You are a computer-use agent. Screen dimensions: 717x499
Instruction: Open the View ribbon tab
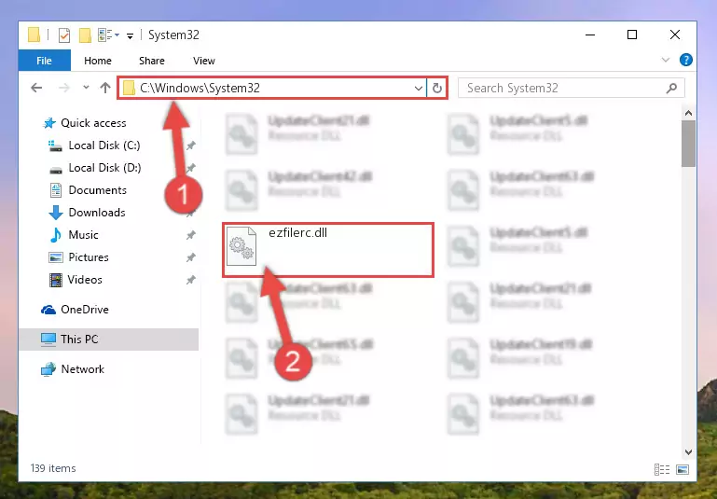[x=204, y=61]
